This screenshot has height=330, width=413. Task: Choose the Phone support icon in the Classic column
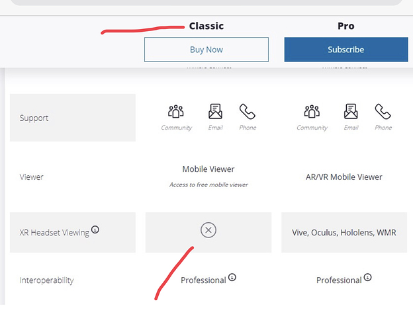tap(248, 112)
